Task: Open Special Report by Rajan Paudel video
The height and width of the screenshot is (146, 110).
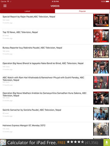Action: coord(29,17)
